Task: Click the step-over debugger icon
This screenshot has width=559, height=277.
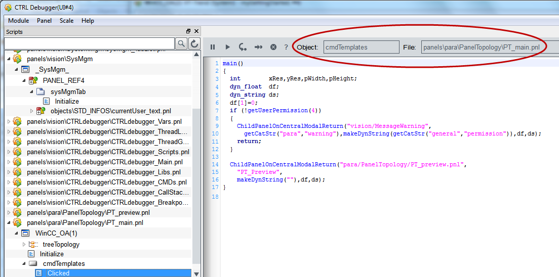Action: tap(243, 47)
